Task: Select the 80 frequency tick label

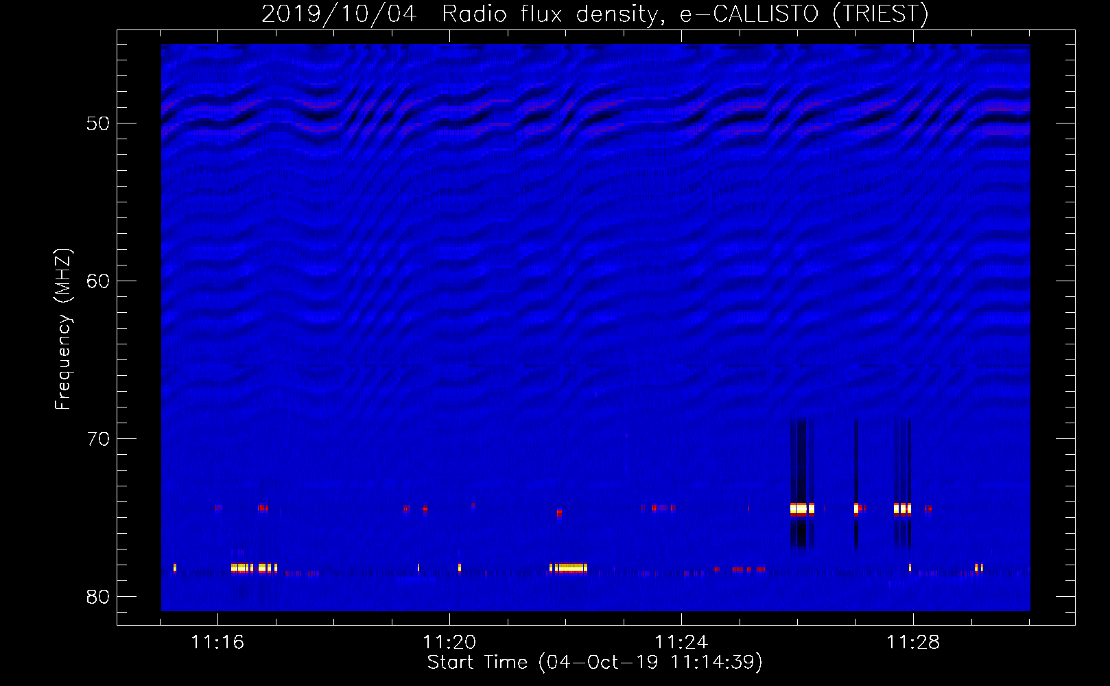Action: click(98, 597)
